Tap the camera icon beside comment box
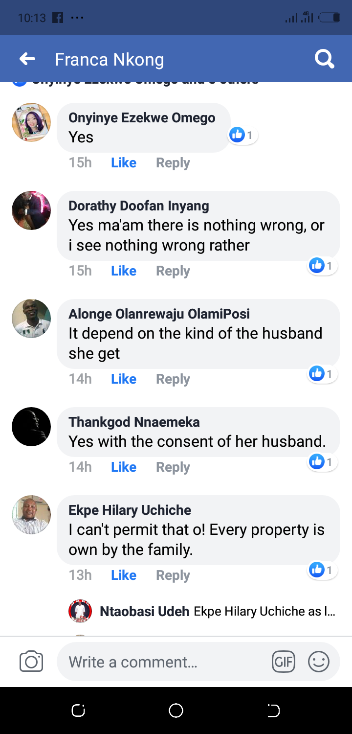 coord(31,662)
